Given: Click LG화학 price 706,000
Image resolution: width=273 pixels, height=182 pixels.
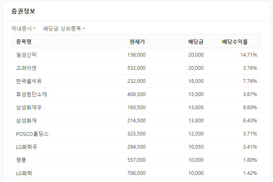Looking at the screenshot, I should [136, 173].
